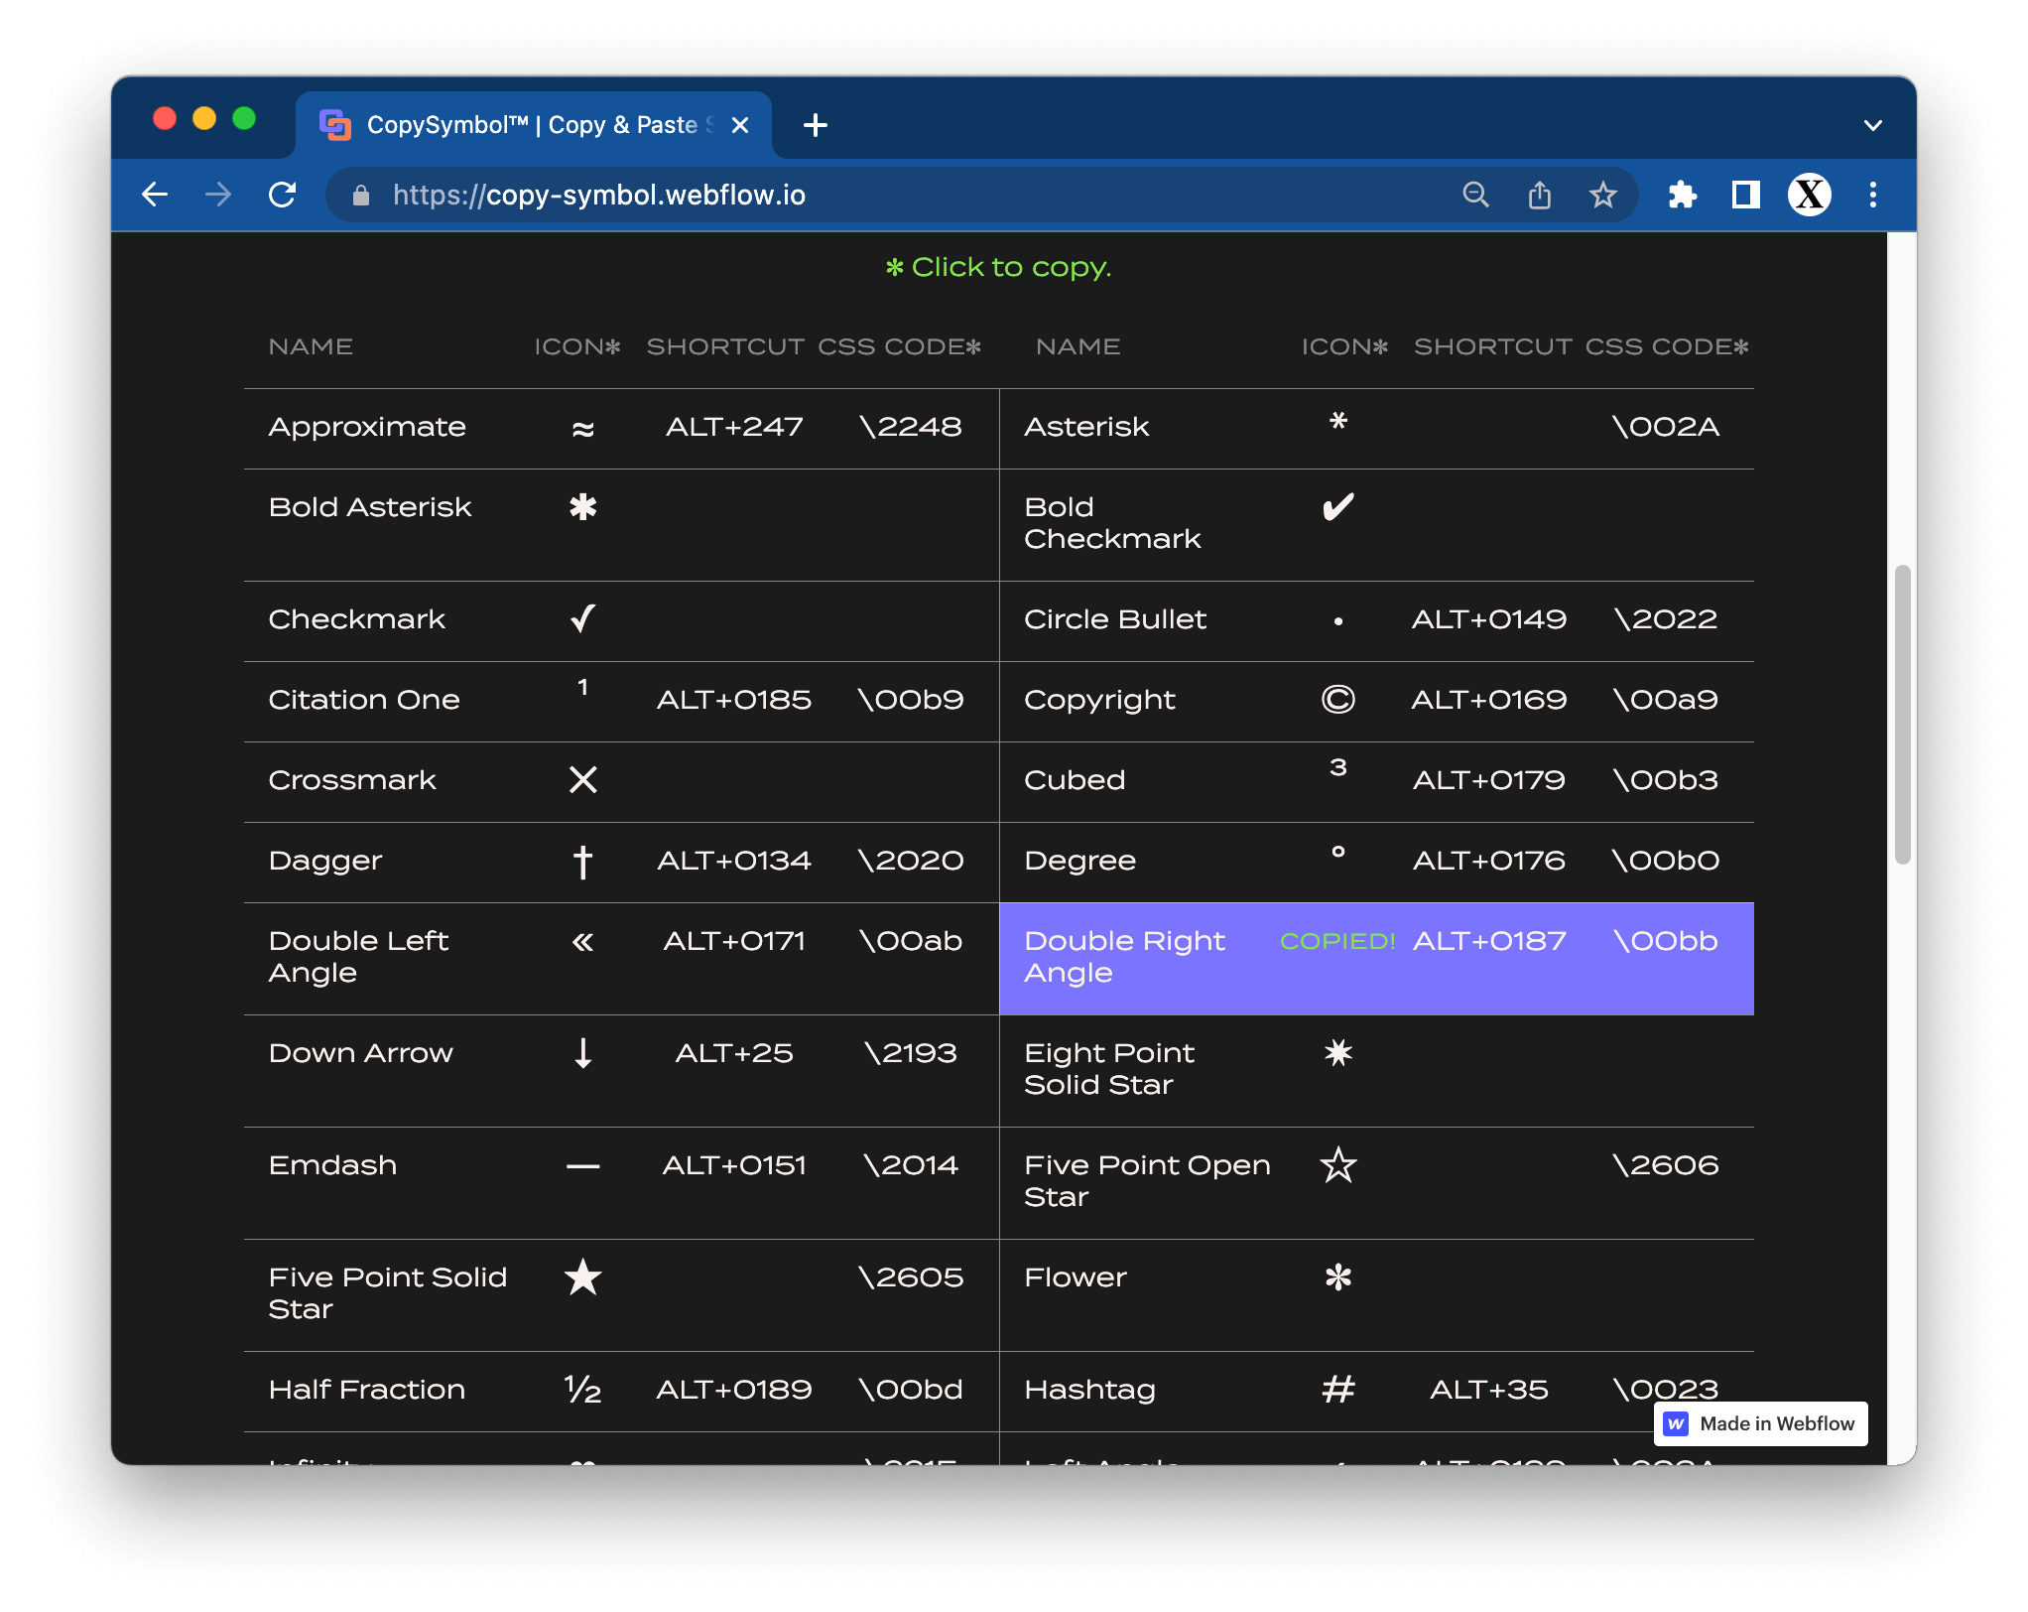
Task: Copy the Dagger symbol icon
Action: point(582,862)
